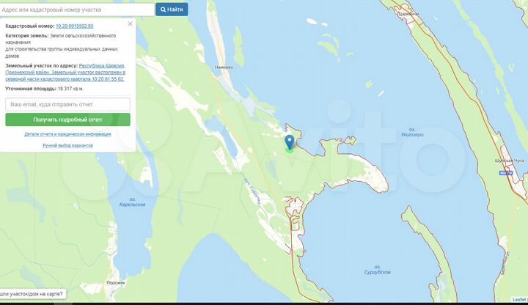528x305 pixels.
Task: Click the оз. Сургубское lake label
Action: click(377, 270)
